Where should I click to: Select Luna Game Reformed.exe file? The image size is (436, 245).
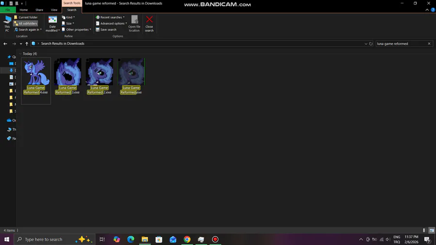click(x=131, y=77)
